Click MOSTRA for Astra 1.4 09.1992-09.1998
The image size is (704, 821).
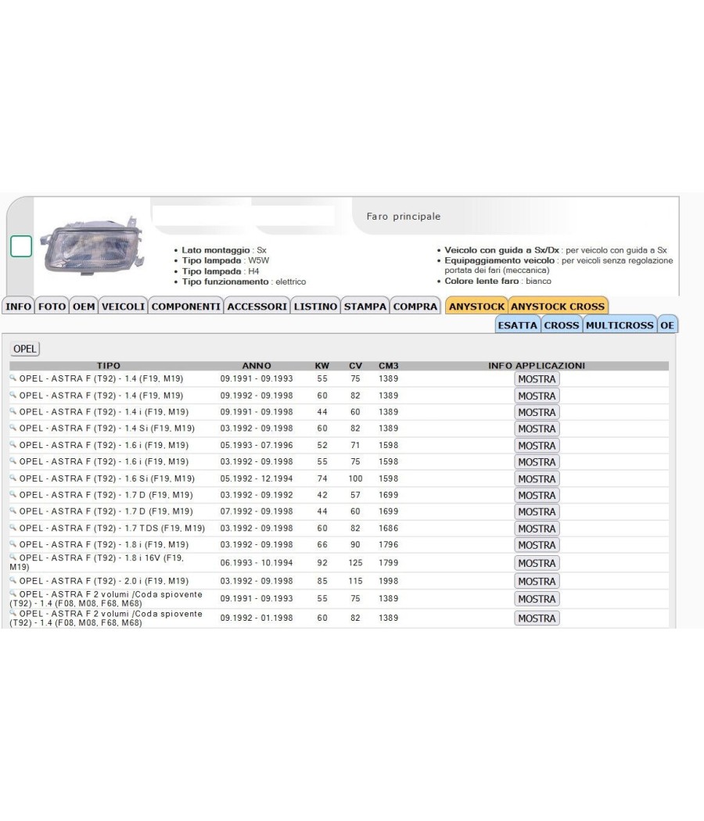[x=537, y=396]
